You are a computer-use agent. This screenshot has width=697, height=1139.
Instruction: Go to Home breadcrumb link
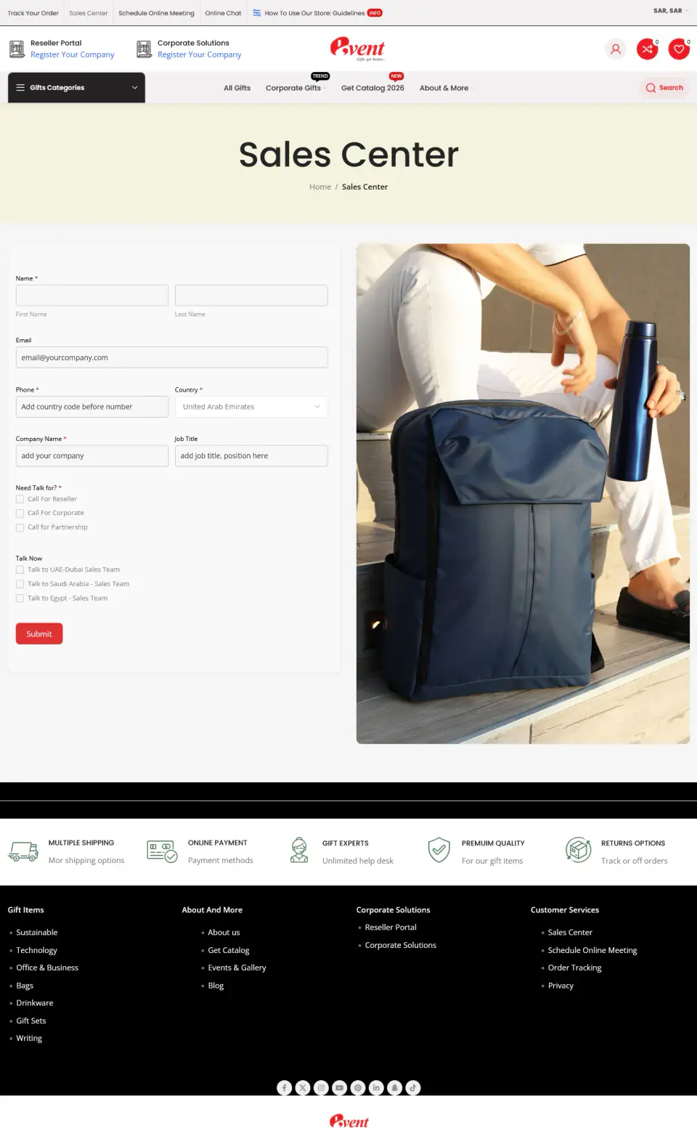320,187
